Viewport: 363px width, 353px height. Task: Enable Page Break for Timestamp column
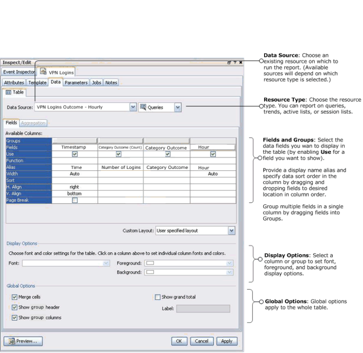(x=75, y=200)
